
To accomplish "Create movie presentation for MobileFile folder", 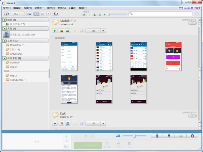I will 68,31.
